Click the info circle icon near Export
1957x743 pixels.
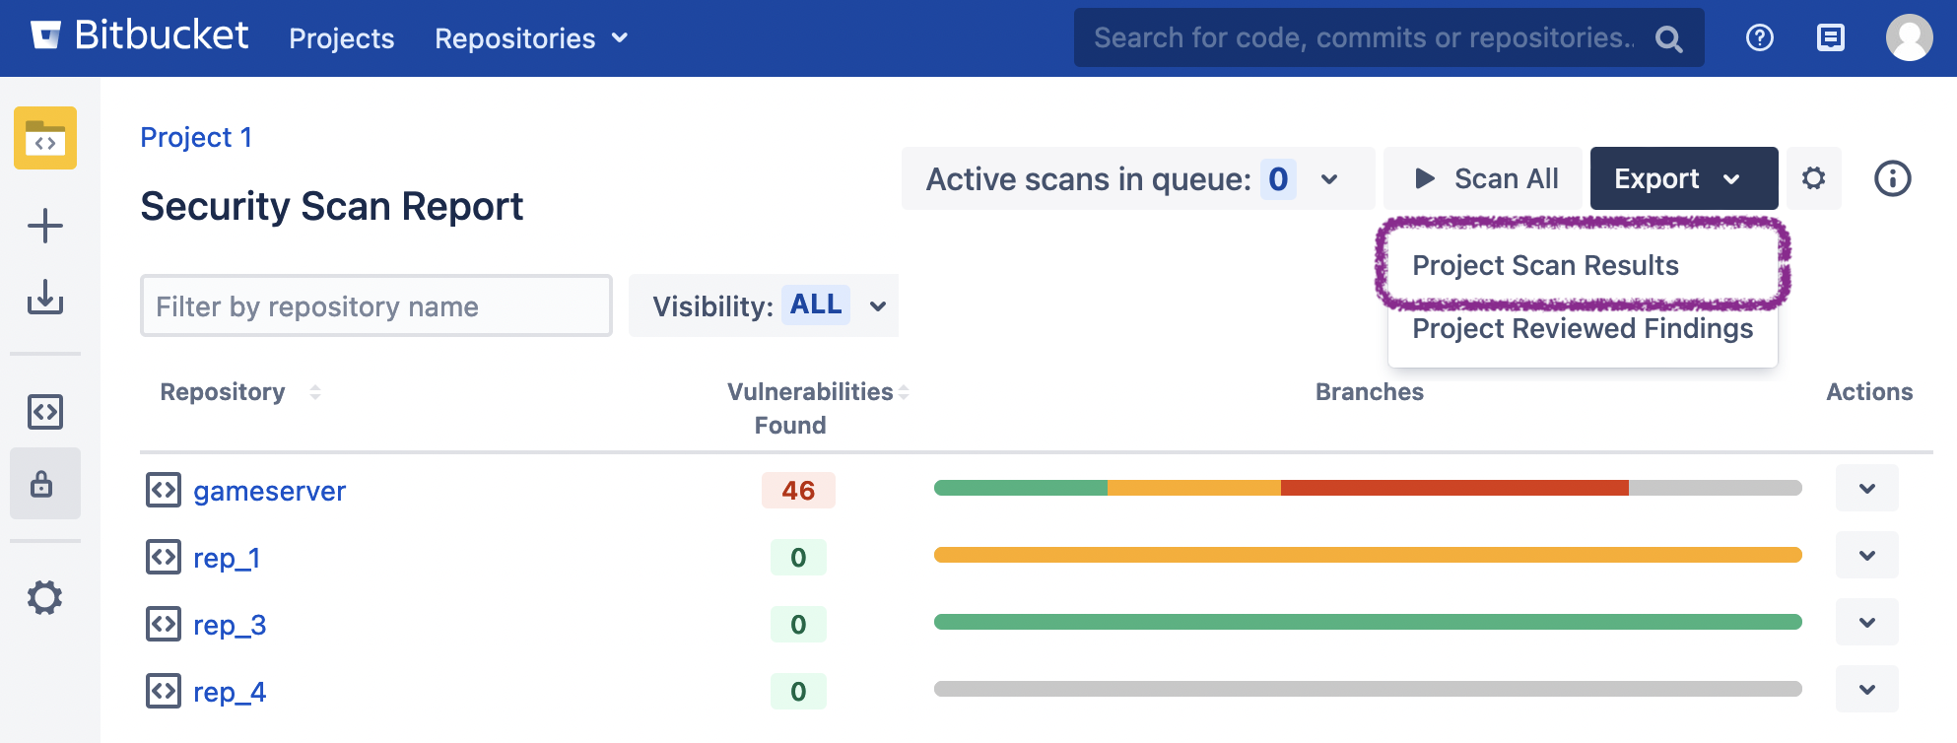[x=1892, y=179]
